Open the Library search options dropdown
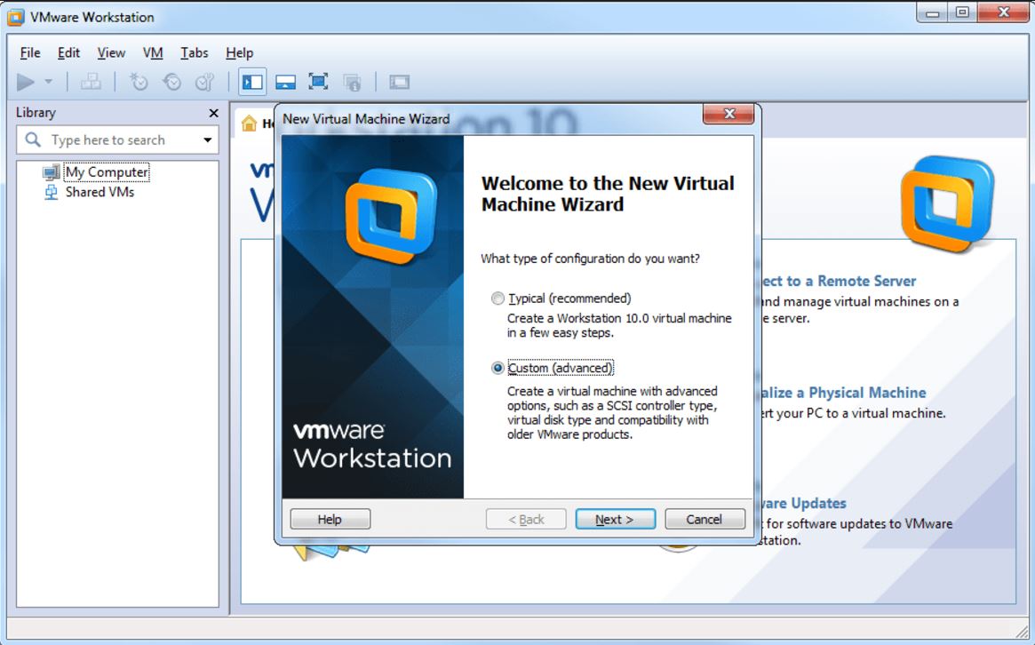This screenshot has width=1035, height=645. (x=211, y=139)
